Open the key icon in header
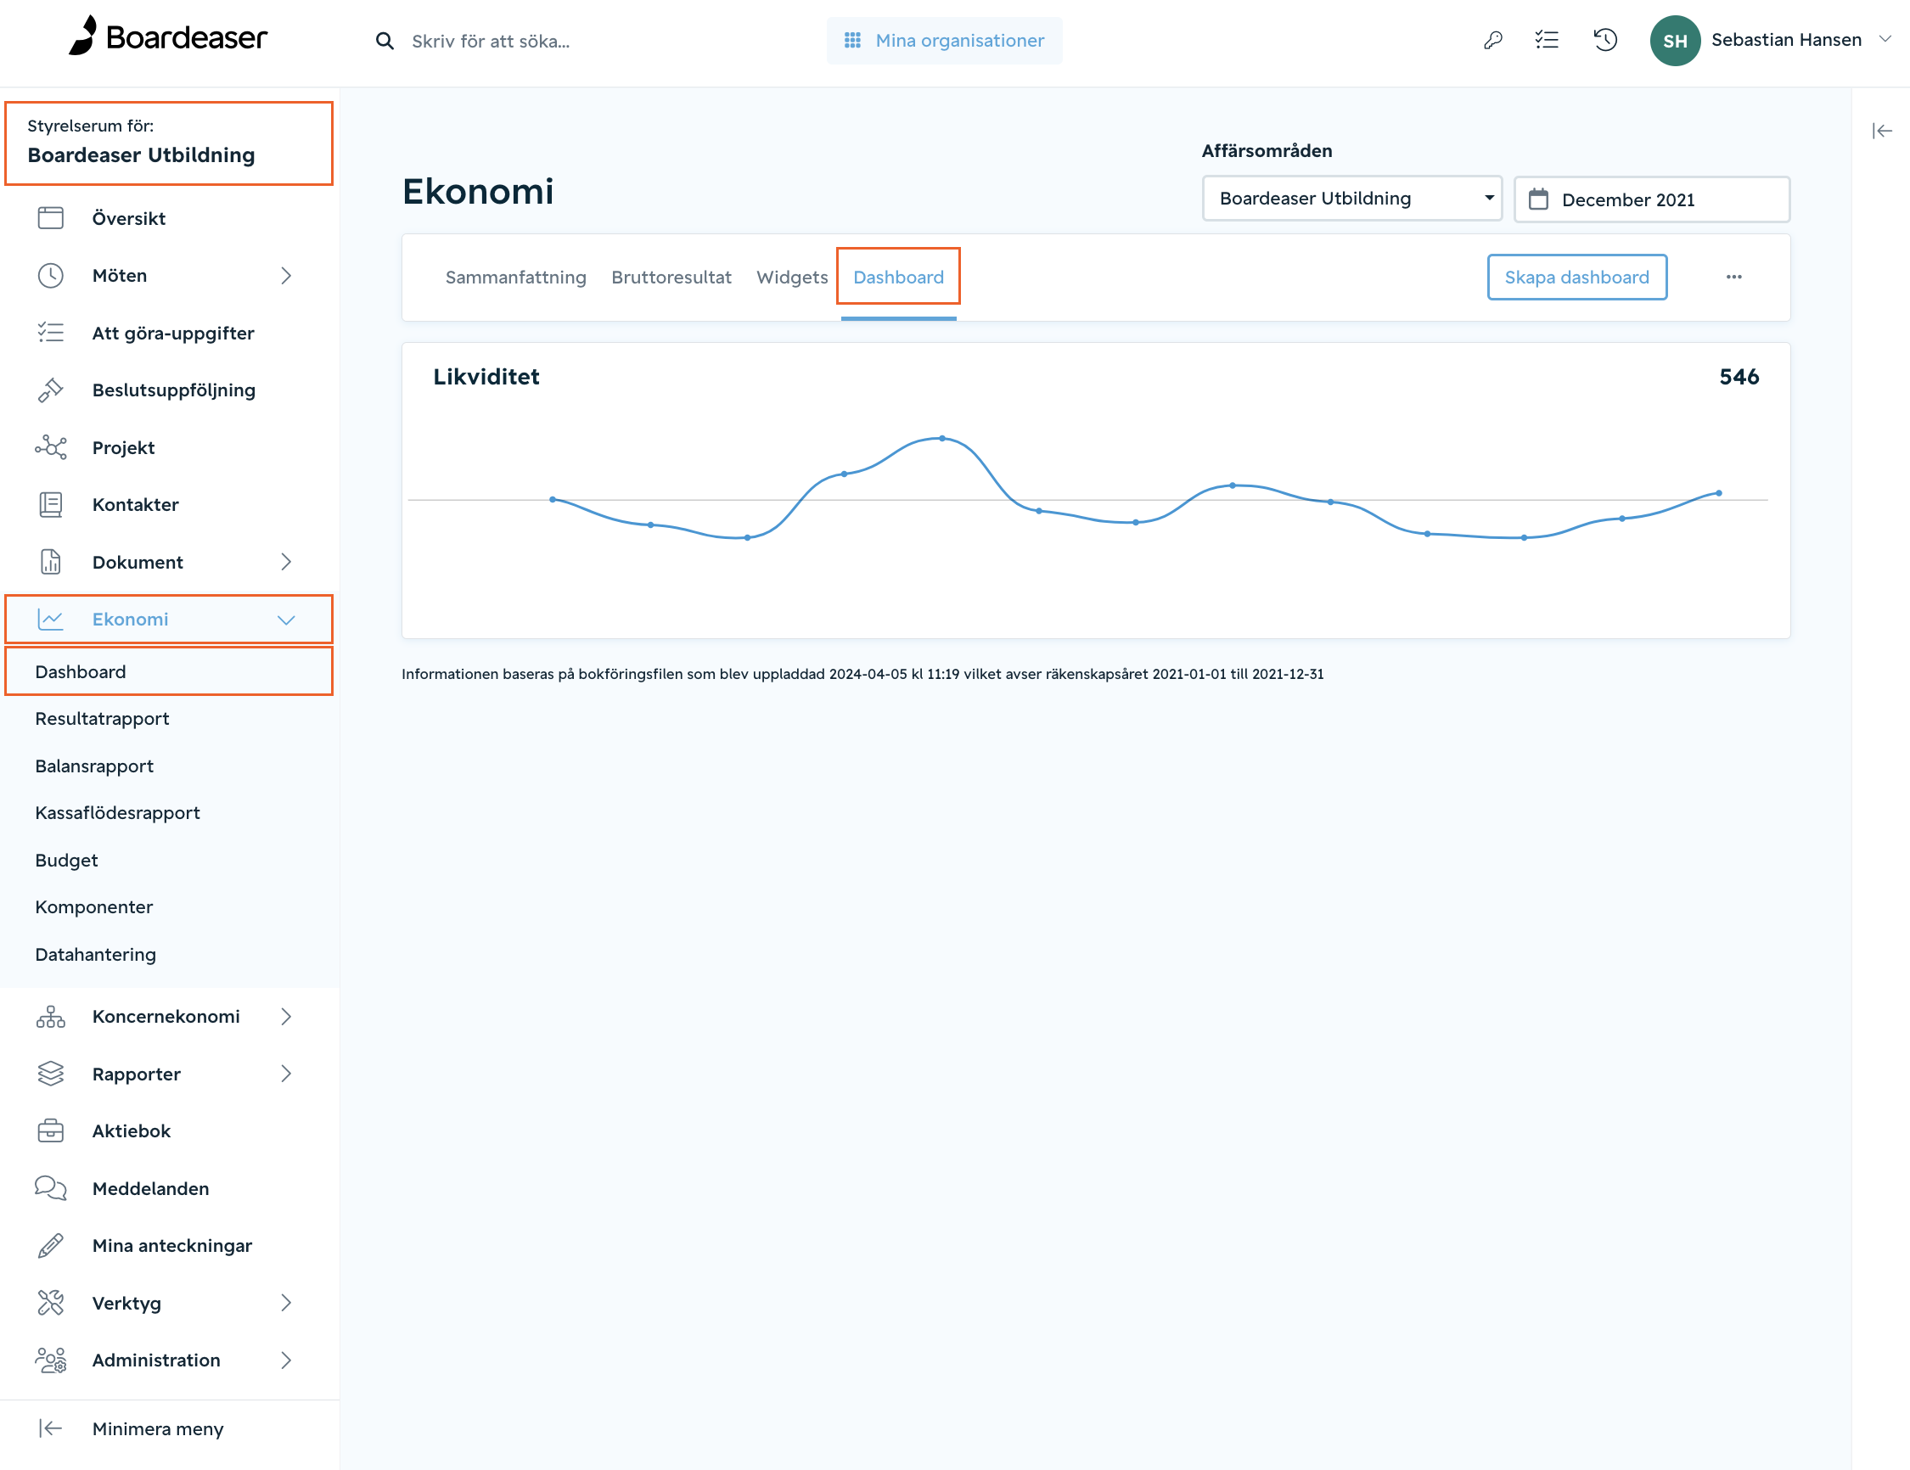 pyautogui.click(x=1492, y=40)
